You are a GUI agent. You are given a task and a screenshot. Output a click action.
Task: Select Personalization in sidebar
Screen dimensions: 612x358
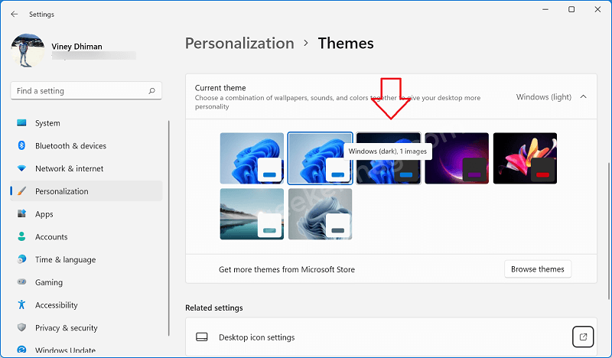(x=86, y=191)
